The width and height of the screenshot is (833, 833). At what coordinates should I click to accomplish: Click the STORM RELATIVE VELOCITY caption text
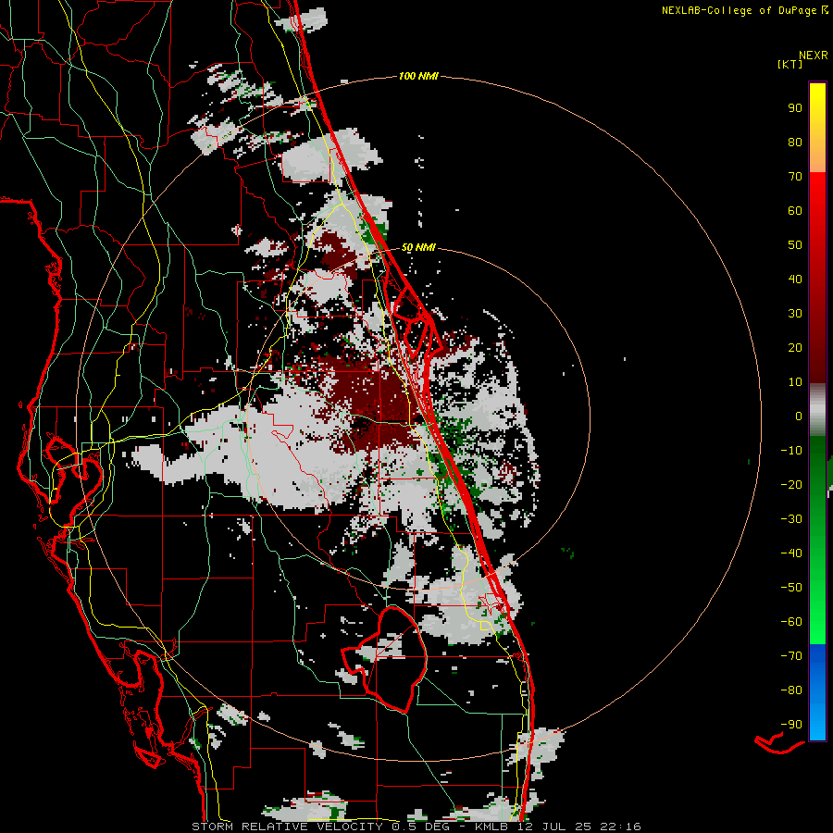[x=287, y=827]
